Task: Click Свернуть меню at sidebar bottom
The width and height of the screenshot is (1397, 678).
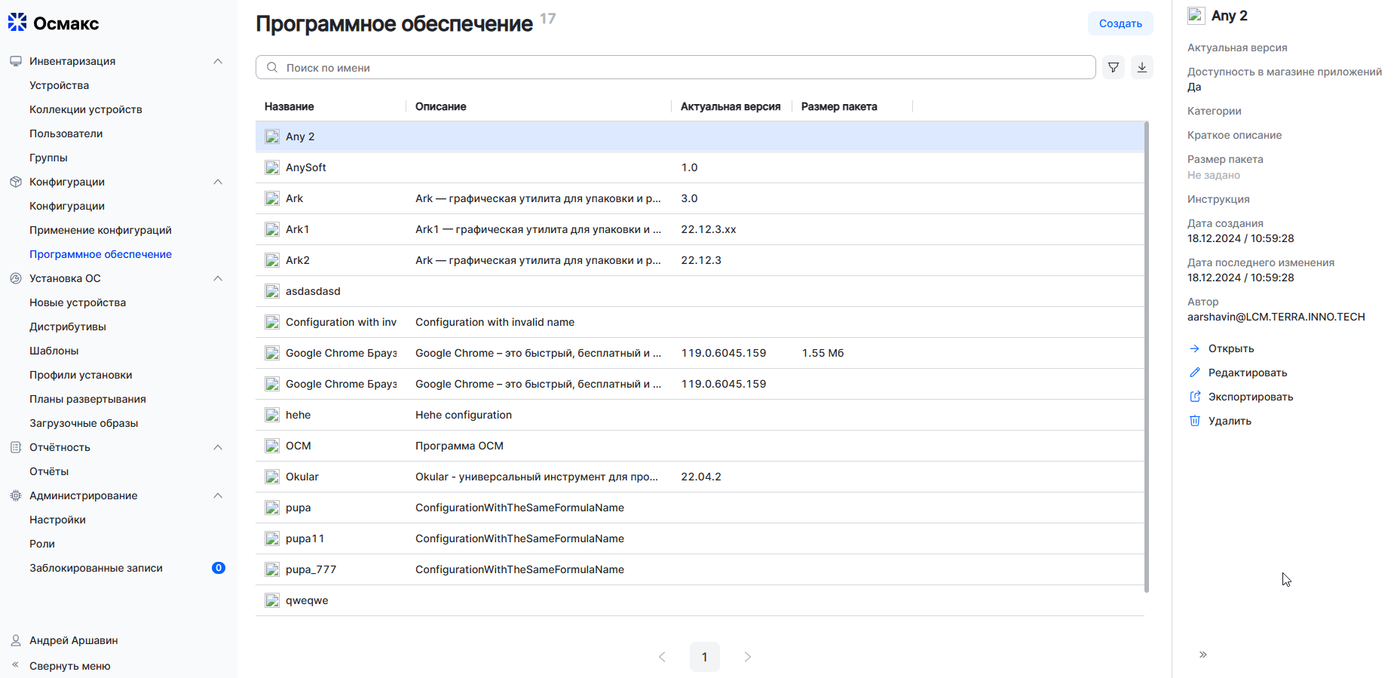Action: 69,666
